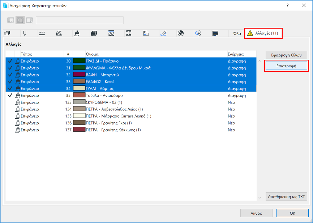Click the ΠΕΤΡΑ - Γρανίτης Κόκκινος color swatch
This screenshot has width=313, height=223.
pos(79,130)
